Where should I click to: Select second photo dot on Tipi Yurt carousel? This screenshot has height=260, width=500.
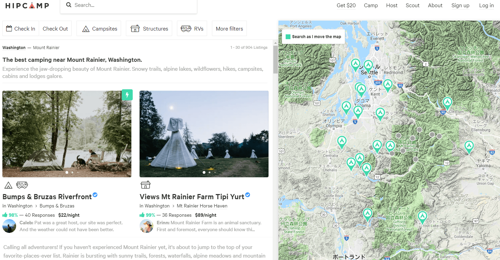(x=209, y=172)
